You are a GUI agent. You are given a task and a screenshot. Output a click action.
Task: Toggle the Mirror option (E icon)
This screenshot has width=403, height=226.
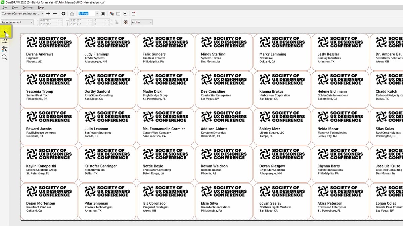click(125, 14)
